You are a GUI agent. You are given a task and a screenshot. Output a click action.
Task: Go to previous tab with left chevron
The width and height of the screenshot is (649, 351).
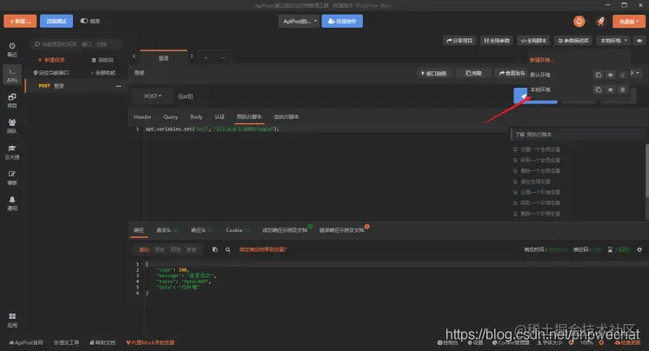[x=134, y=56]
